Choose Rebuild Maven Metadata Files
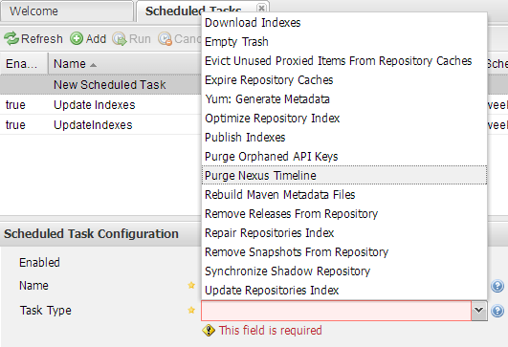 point(344,194)
